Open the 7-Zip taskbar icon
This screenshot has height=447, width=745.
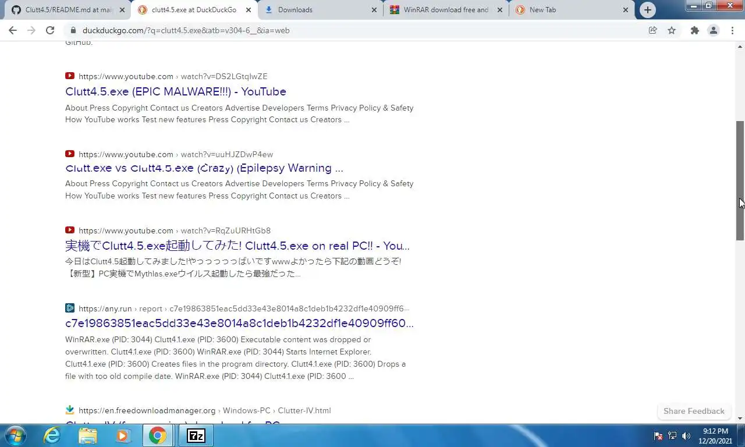pyautogui.click(x=196, y=435)
